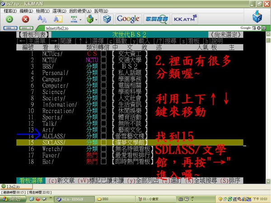Click the scroll down arrow of terminal scrollbar

coord(268,181)
